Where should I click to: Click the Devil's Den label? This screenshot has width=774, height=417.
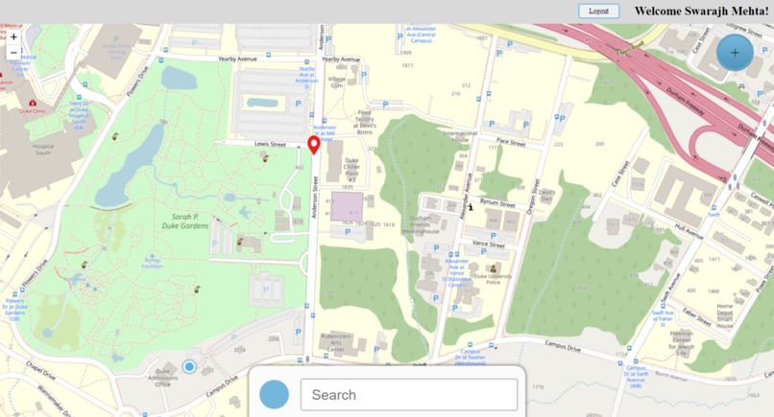coord(547,196)
